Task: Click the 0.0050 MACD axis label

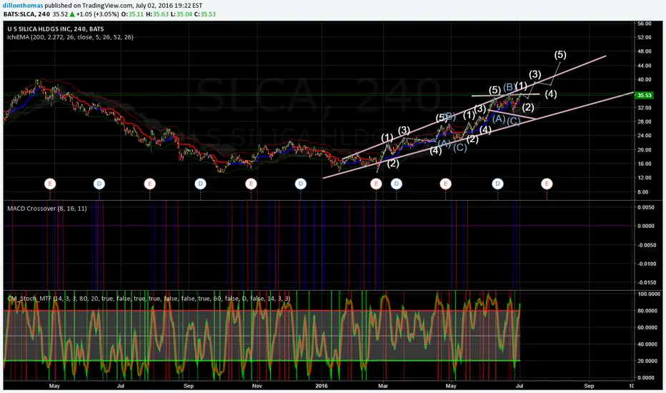Action: coord(645,207)
